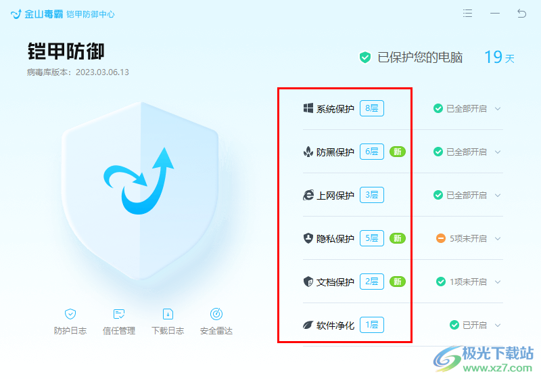Click the green check for 文档保护 status

tap(441, 282)
